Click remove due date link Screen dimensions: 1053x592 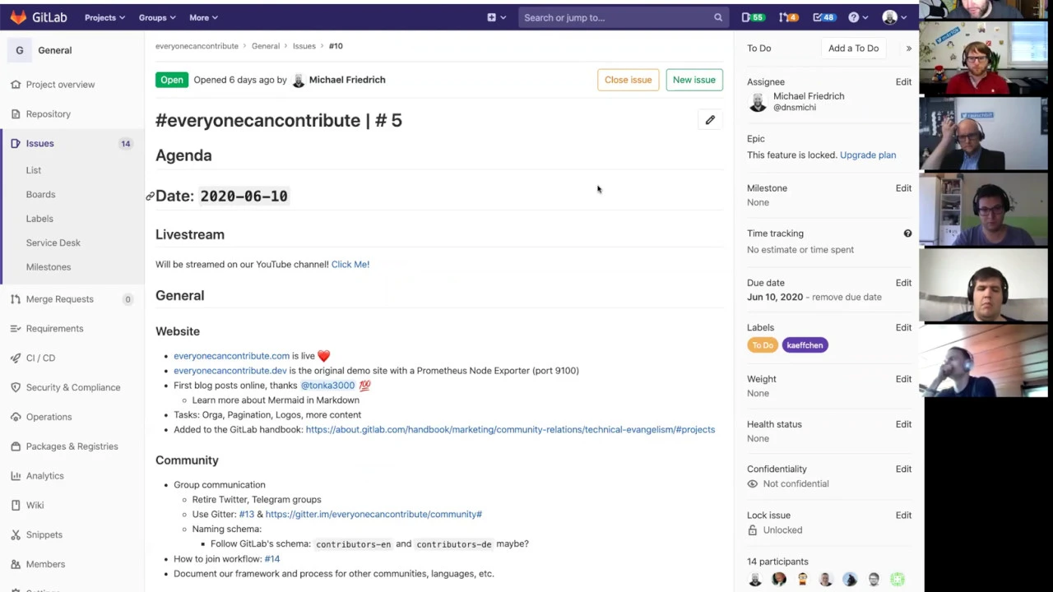coord(847,298)
